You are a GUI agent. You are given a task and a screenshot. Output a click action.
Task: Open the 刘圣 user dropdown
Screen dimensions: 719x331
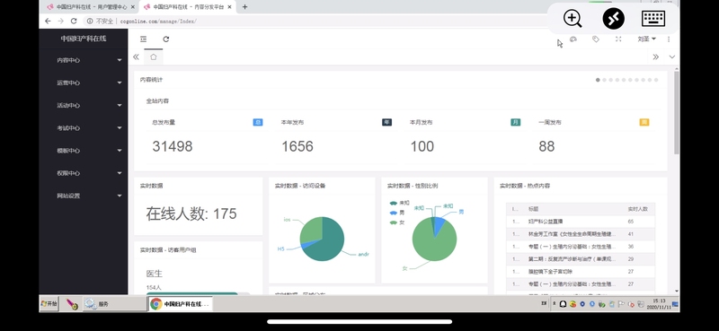(646, 39)
